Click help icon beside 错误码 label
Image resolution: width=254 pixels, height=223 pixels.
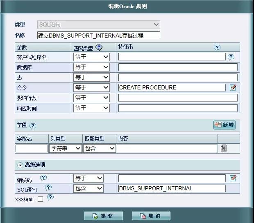(x=43, y=178)
